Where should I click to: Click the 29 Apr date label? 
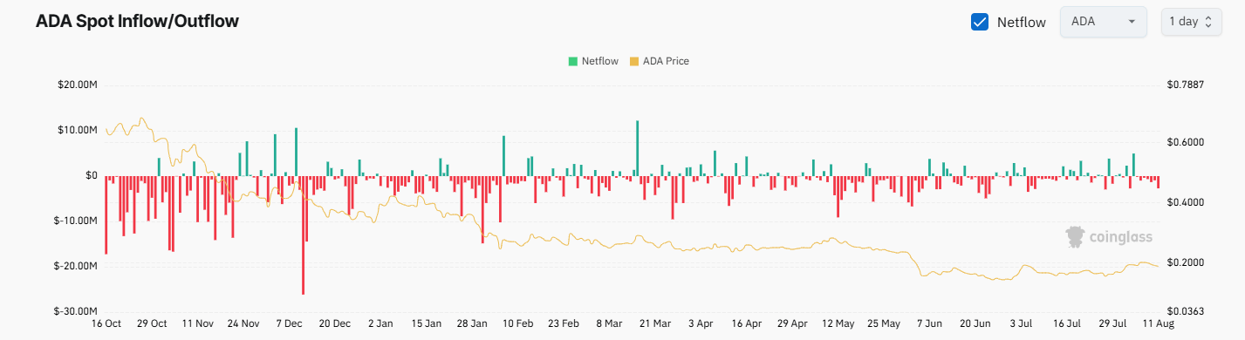792,323
